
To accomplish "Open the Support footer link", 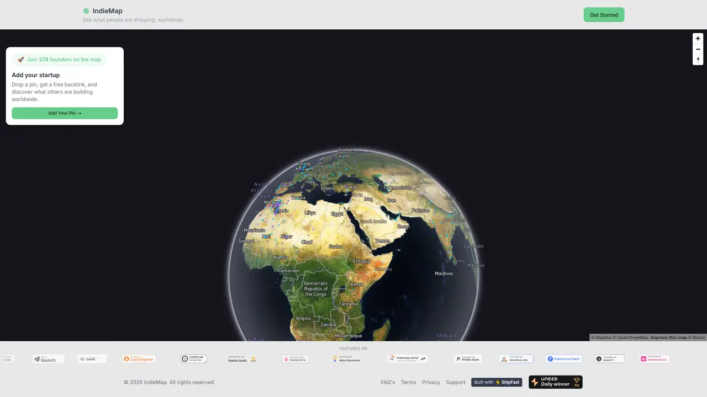I will click(456, 382).
